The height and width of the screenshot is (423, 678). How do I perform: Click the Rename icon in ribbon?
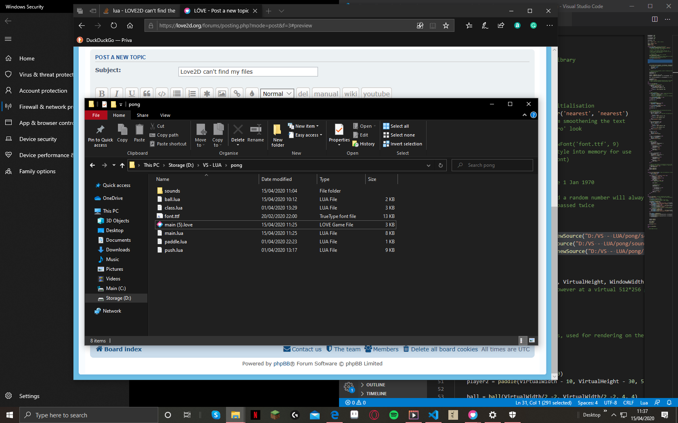(255, 133)
